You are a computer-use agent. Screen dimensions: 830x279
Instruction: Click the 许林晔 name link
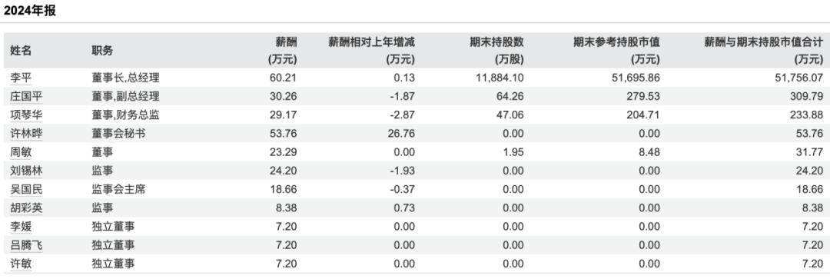coord(26,134)
